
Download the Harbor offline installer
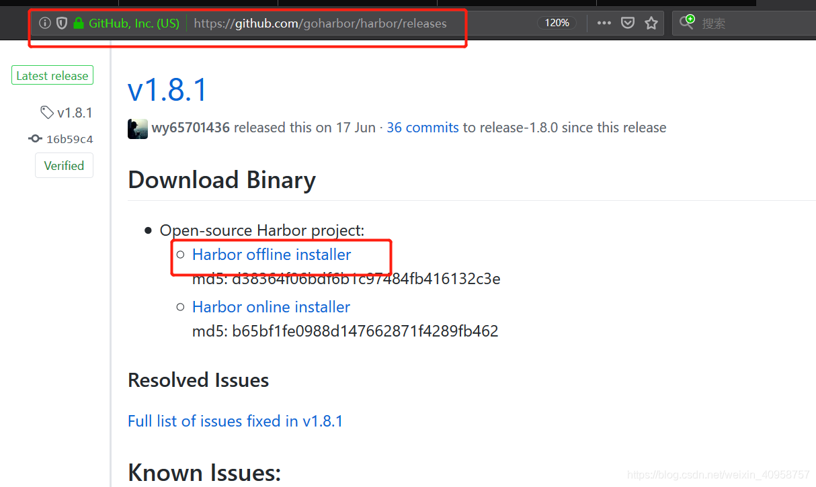pyautogui.click(x=272, y=255)
